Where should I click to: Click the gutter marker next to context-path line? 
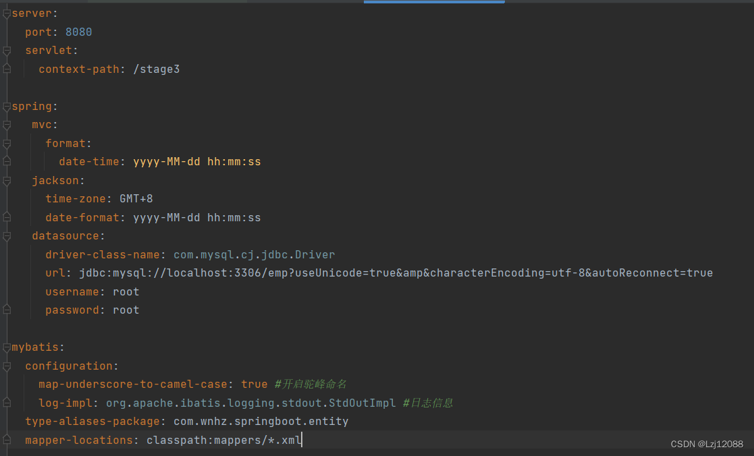point(6,68)
